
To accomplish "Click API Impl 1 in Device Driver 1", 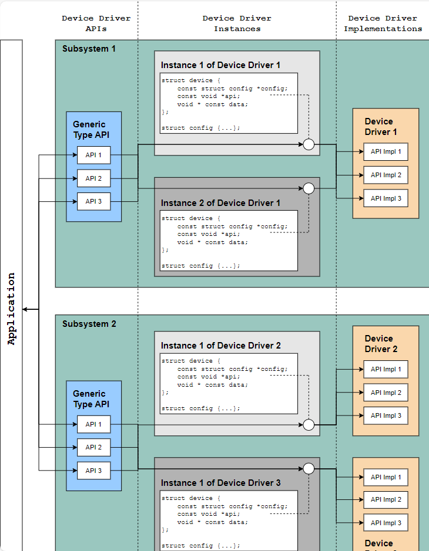I will (x=386, y=152).
